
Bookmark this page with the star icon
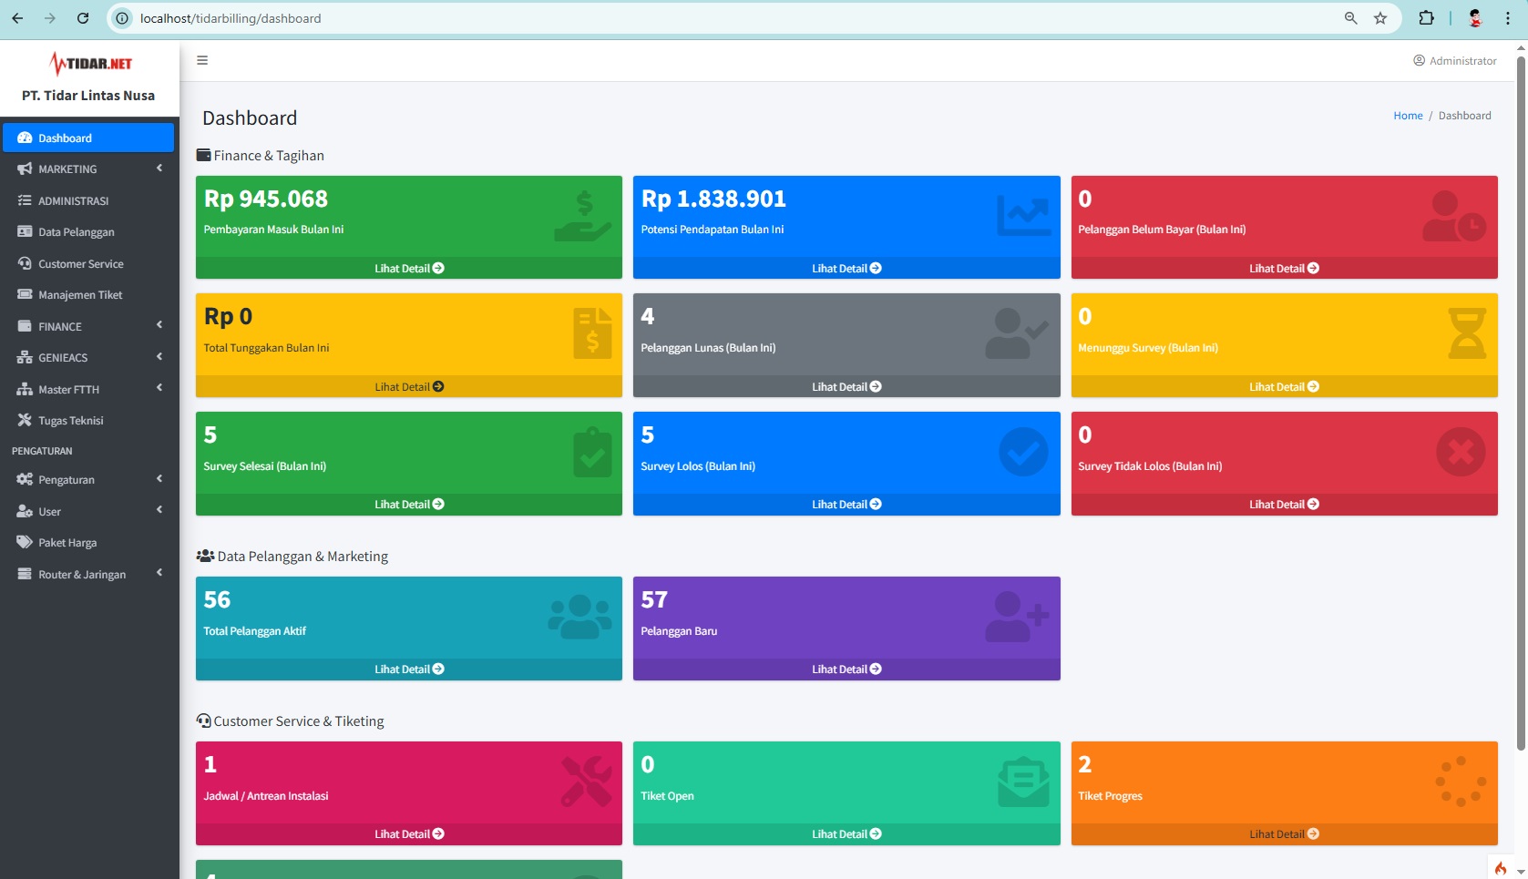1380,18
